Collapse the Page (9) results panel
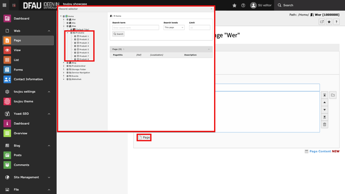The width and height of the screenshot is (345, 194). pos(209,49)
